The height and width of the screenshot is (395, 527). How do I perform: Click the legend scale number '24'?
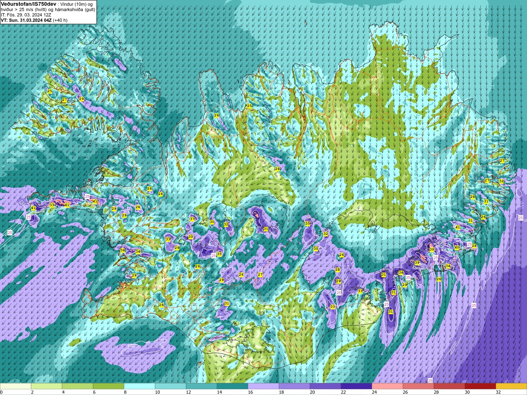(x=374, y=392)
